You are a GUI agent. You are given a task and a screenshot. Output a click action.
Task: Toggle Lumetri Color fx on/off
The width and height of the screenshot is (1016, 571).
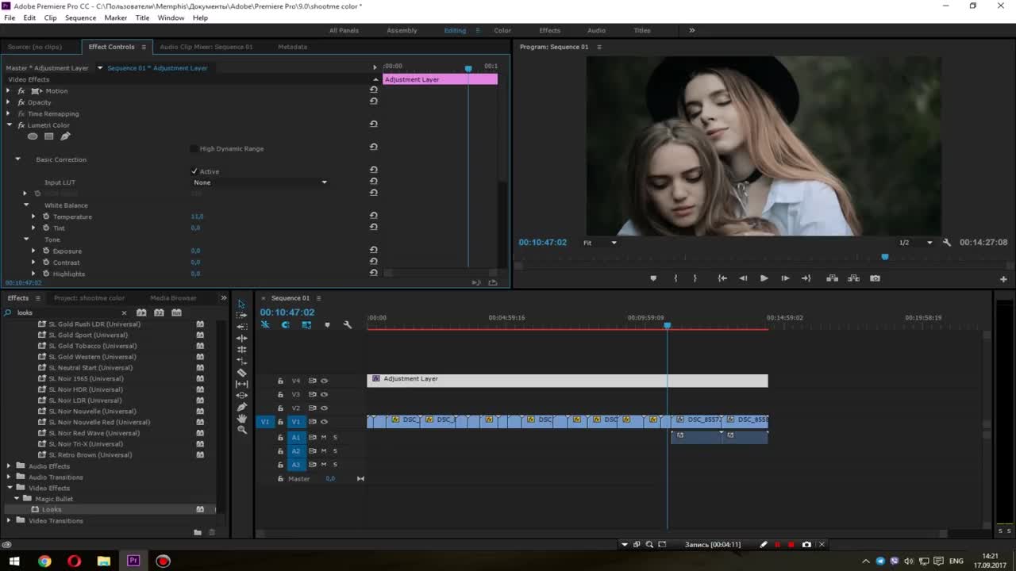coord(21,125)
